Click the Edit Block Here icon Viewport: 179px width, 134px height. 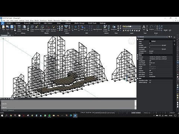[x=42, y=28]
